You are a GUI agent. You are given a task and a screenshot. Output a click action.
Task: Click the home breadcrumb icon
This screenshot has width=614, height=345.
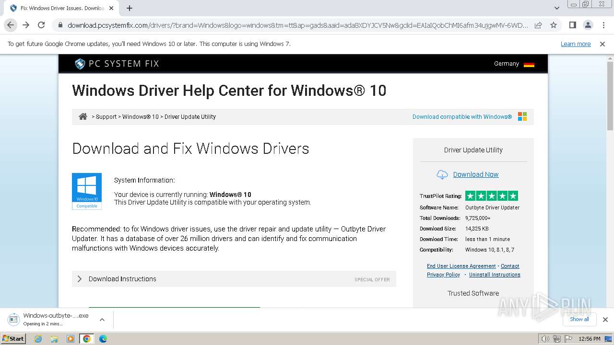point(83,116)
